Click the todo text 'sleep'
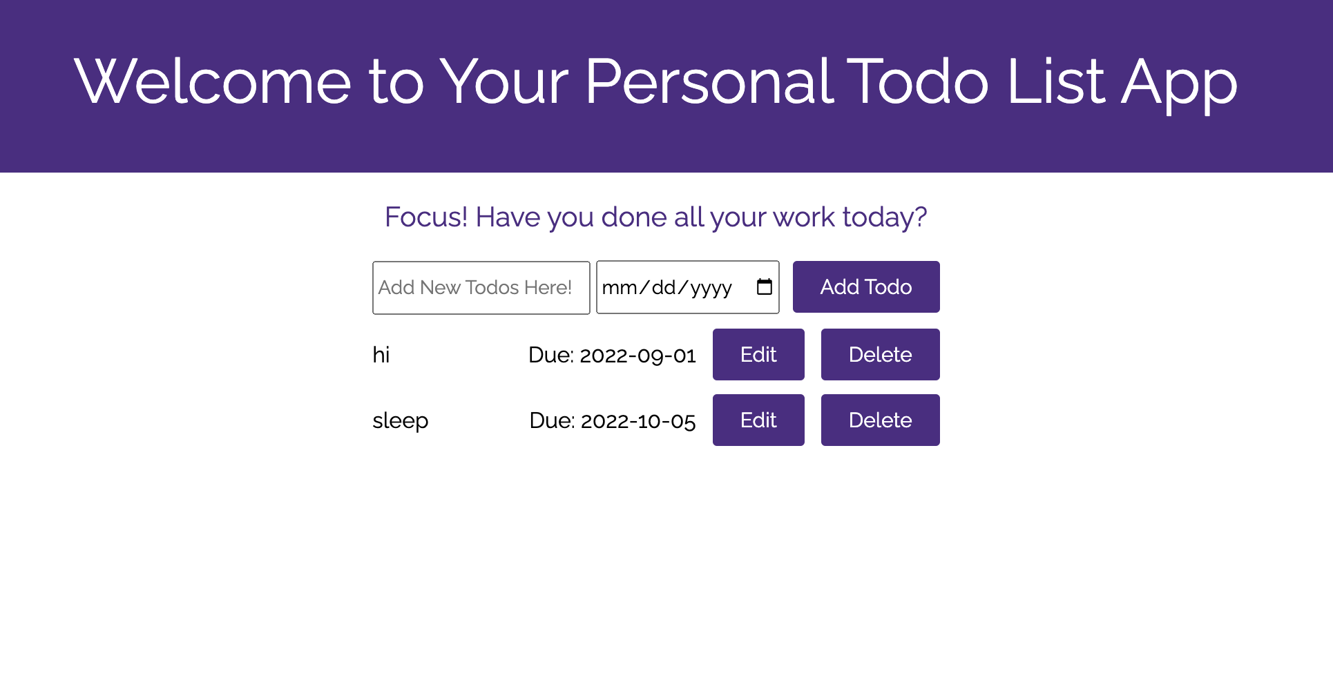Image resolution: width=1333 pixels, height=700 pixels. 400,420
